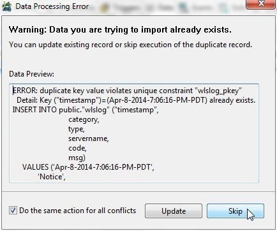Click the 'Data Preview:' label
The height and width of the screenshot is (231, 277).
tap(31, 74)
